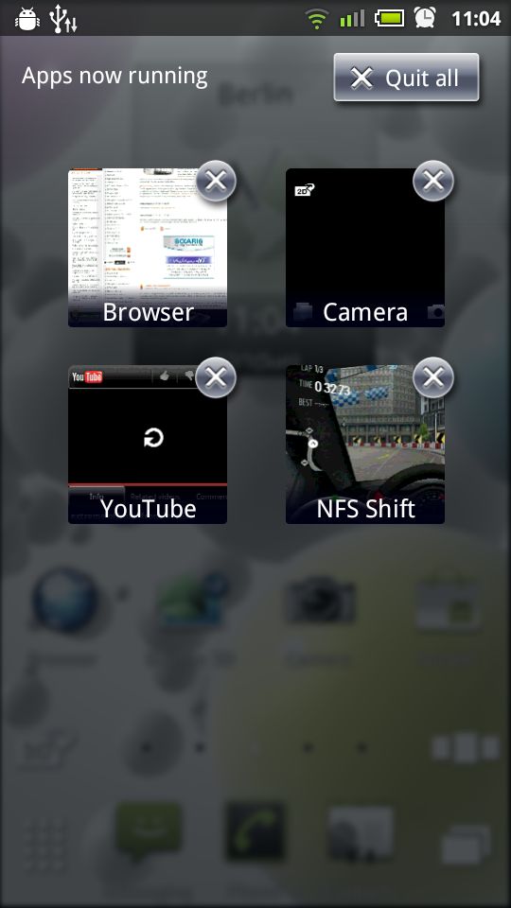Tap the Quit all button
Screen dimensions: 511x908
click(406, 78)
